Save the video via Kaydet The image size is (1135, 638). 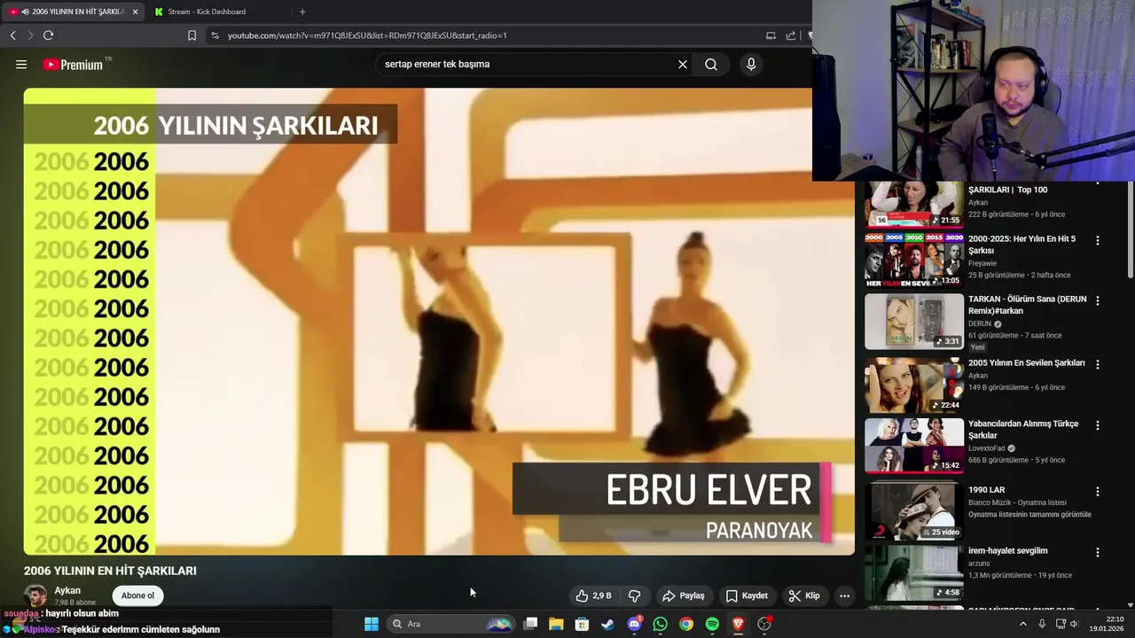[x=747, y=595]
